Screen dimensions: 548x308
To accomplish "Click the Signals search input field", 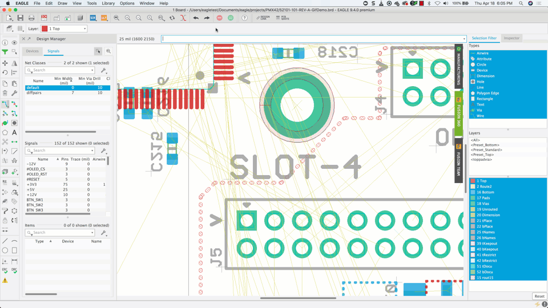I will [x=60, y=151].
